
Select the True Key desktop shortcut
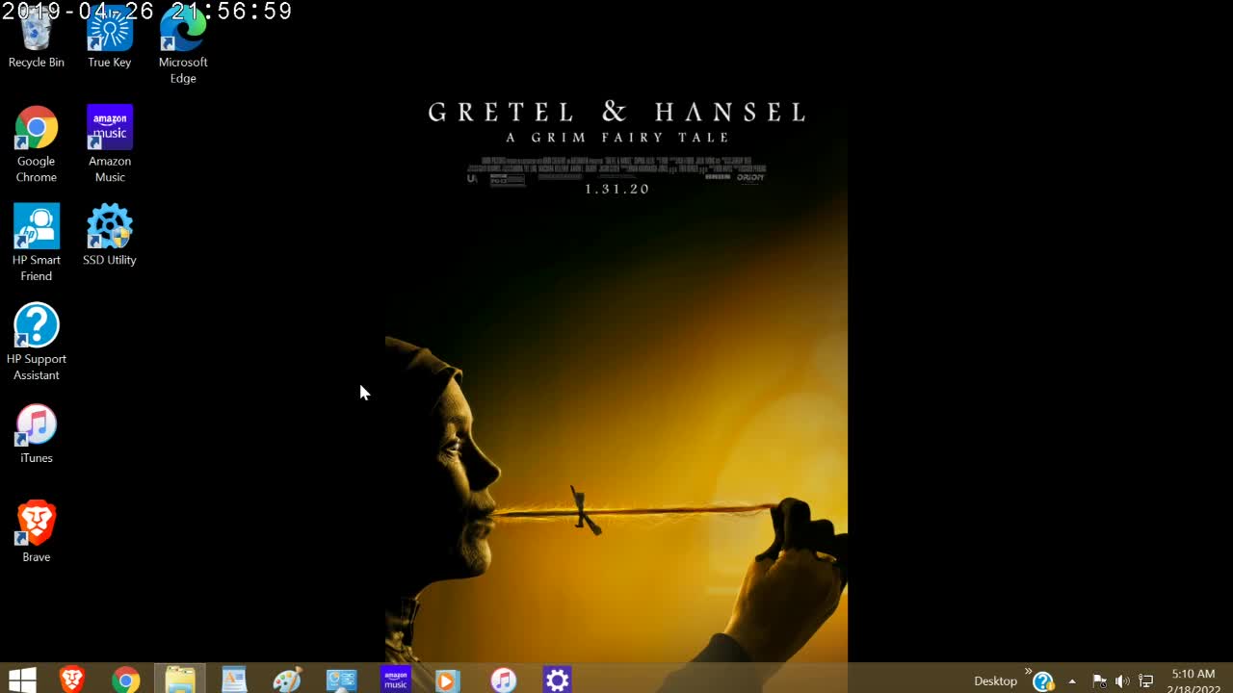coord(110,38)
